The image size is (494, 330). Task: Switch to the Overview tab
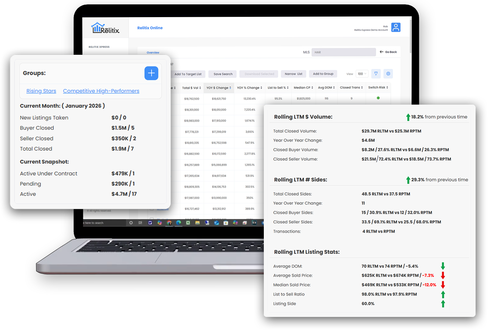[x=153, y=53]
